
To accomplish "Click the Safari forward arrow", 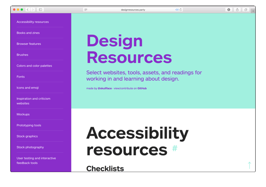I will (33, 10).
